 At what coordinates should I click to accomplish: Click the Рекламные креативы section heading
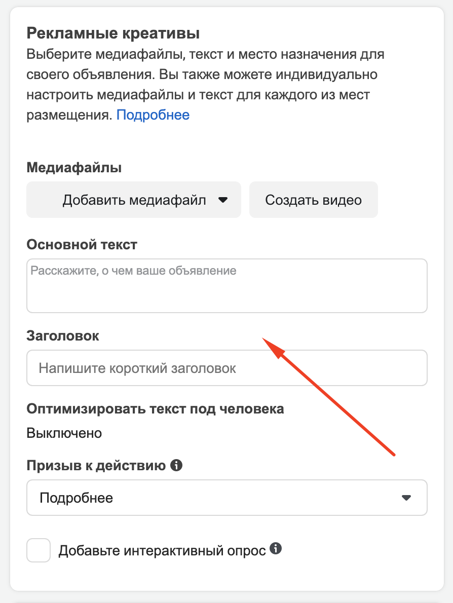click(113, 33)
